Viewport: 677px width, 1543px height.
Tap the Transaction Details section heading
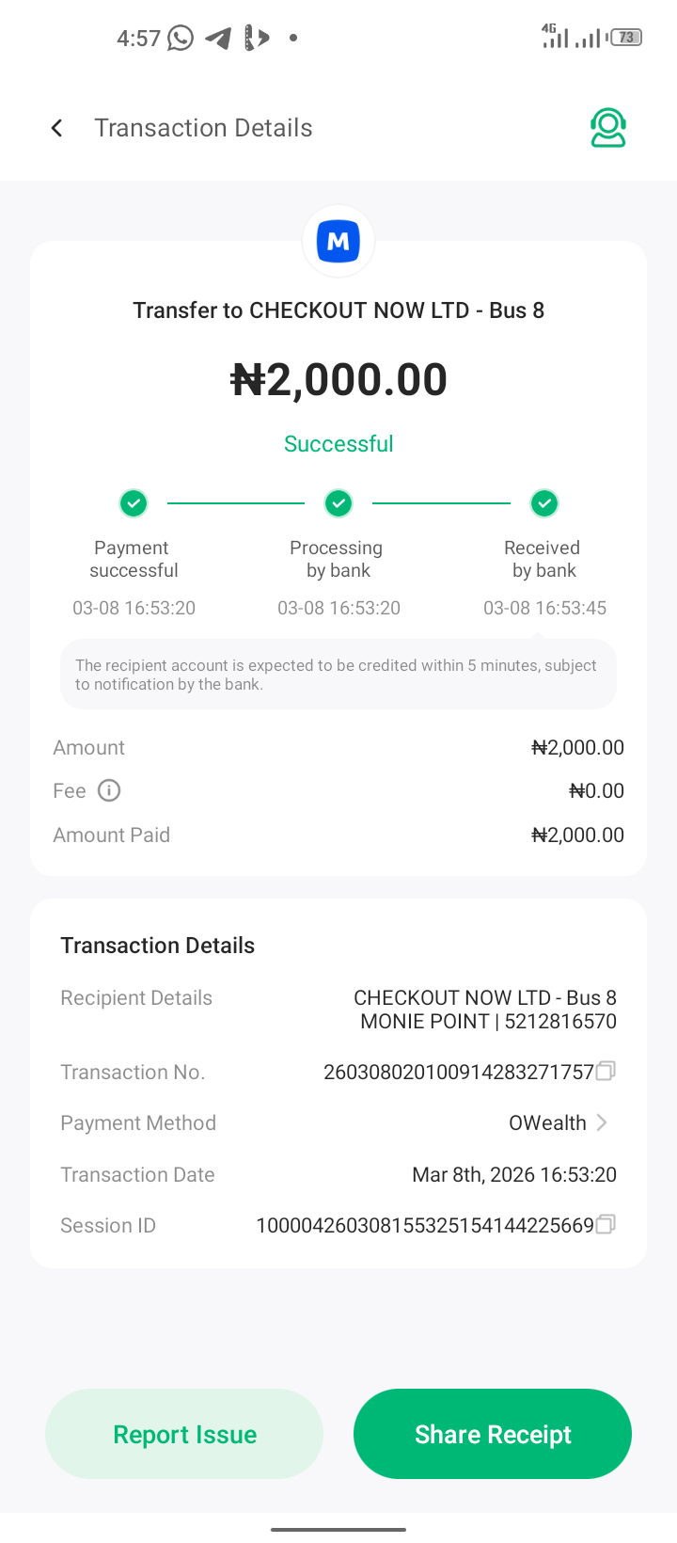click(x=158, y=946)
